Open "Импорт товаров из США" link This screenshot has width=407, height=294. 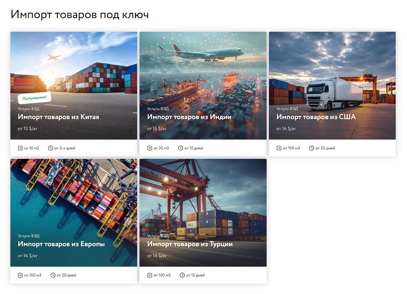(316, 117)
